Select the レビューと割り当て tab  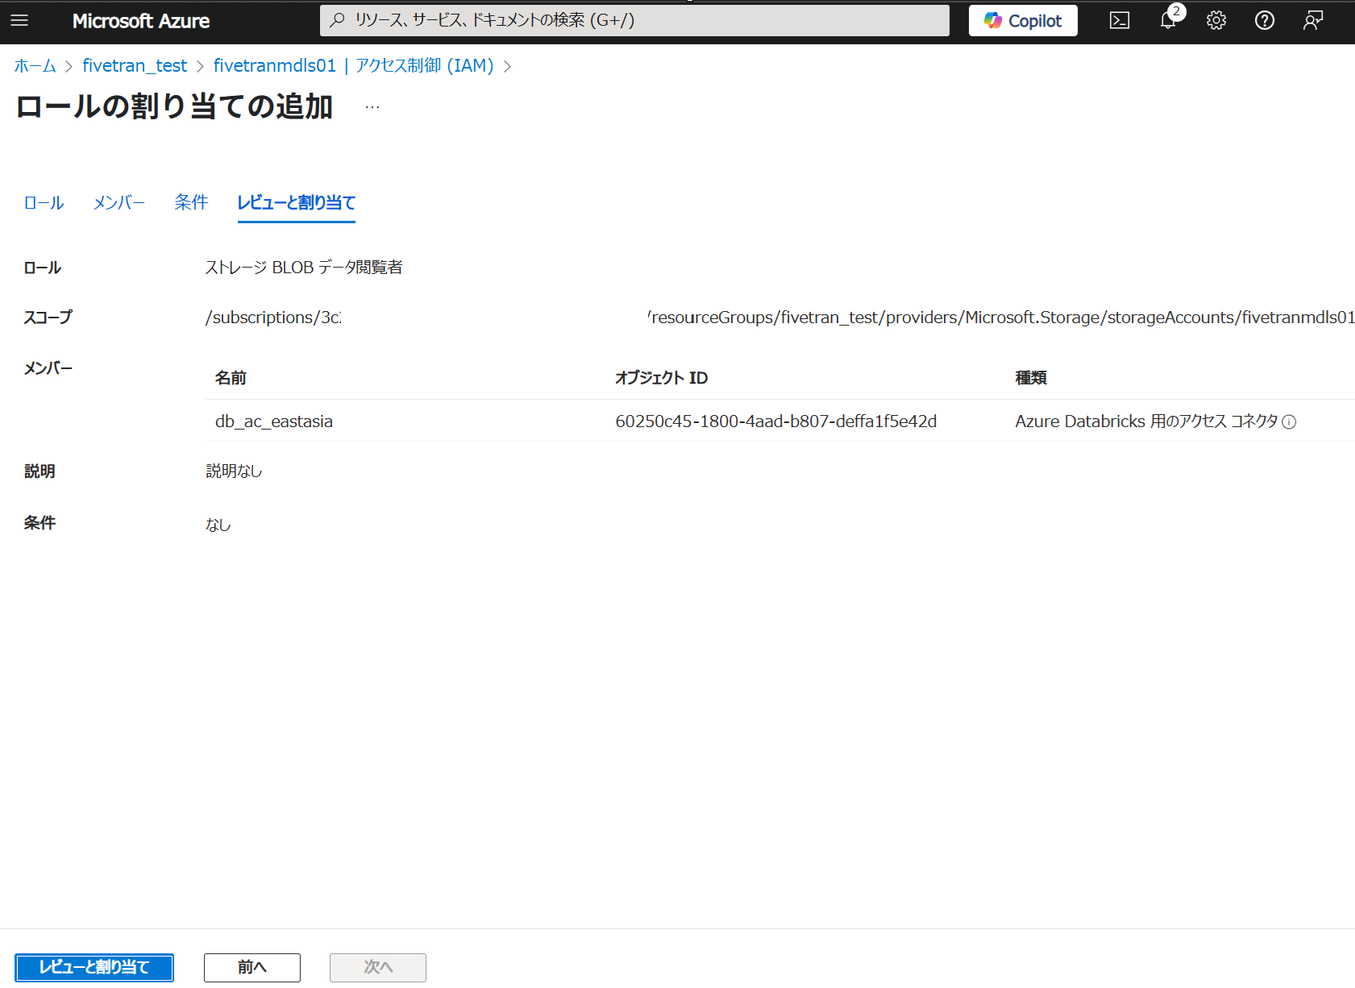tap(296, 203)
